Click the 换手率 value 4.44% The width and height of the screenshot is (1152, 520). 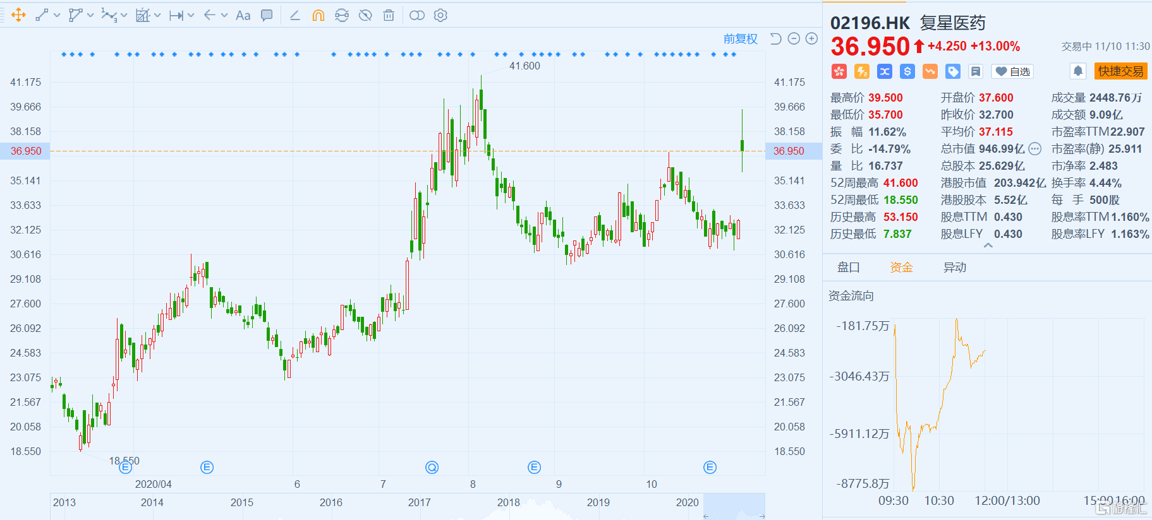pyautogui.click(x=1105, y=183)
